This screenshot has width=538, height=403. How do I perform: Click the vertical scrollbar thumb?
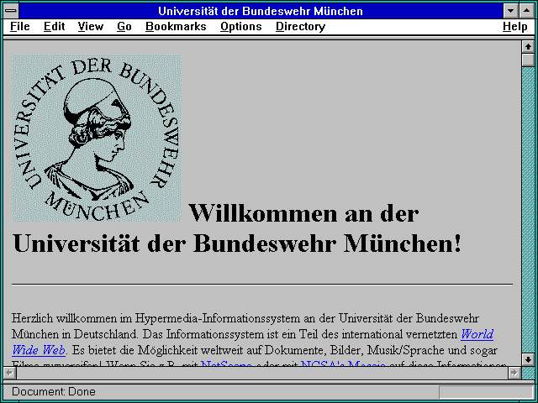[528, 60]
